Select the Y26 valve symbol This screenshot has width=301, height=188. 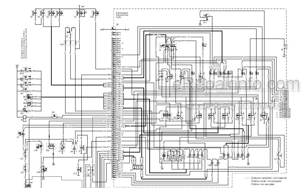click(x=51, y=146)
